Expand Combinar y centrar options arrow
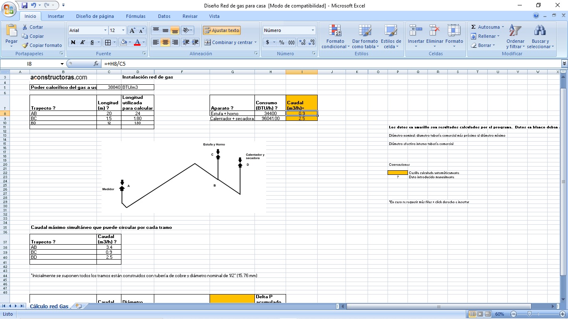 point(255,42)
